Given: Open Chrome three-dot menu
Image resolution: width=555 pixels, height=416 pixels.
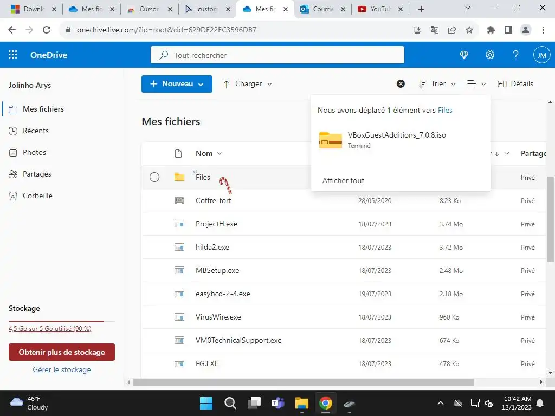Looking at the screenshot, I should point(543,30).
